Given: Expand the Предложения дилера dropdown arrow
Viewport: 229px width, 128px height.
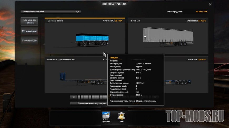Looking at the screenshot, I should (77, 12).
